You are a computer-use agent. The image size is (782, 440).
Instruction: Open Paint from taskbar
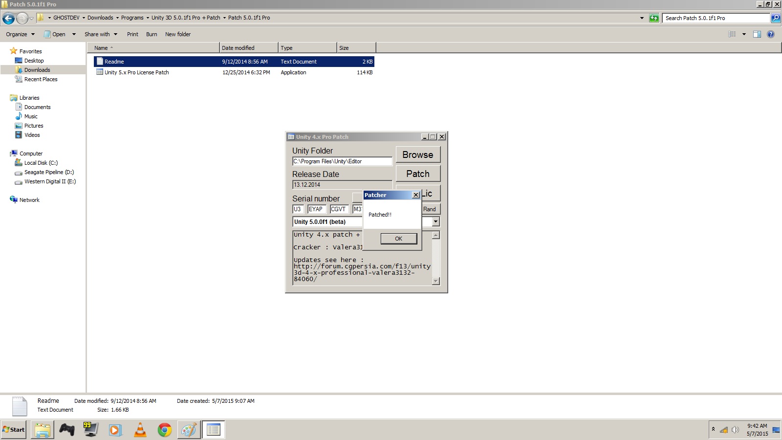(x=189, y=430)
